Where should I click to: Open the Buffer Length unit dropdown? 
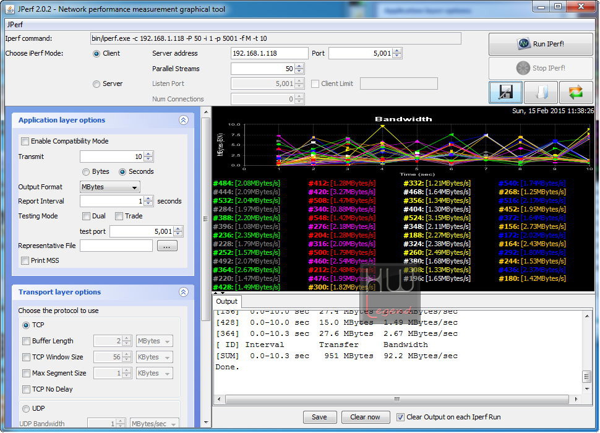(155, 341)
